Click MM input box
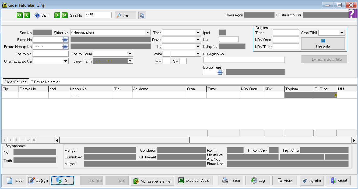 pyautogui.click(x=167, y=61)
